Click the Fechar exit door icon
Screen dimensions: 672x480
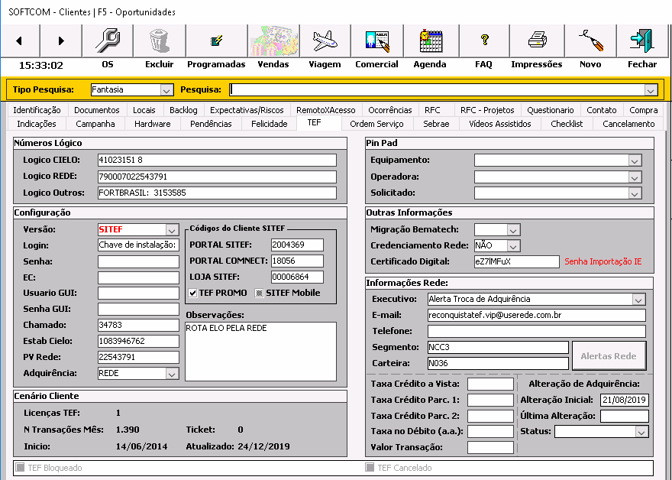(641, 40)
